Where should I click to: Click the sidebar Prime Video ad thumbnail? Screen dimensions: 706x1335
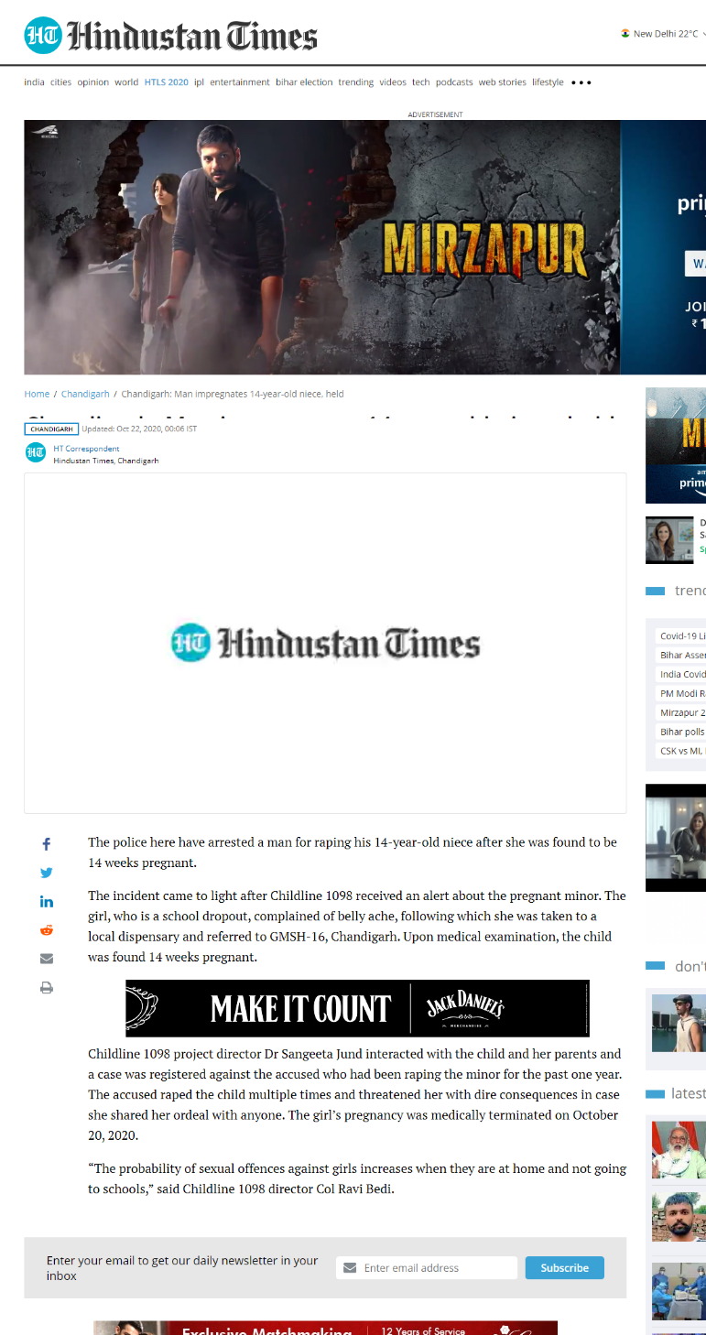(676, 445)
